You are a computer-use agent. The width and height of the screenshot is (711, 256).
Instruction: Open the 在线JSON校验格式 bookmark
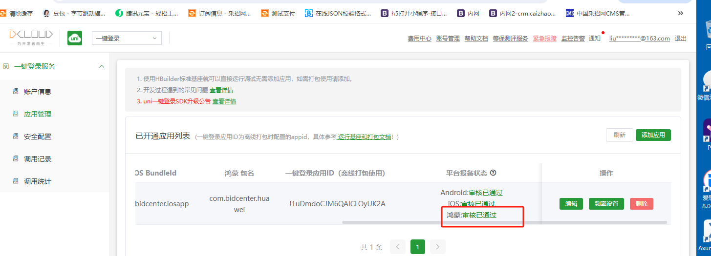click(x=338, y=13)
